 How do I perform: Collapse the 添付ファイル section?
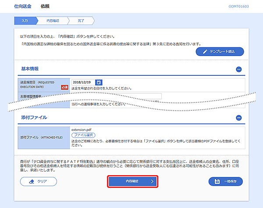point(239,118)
